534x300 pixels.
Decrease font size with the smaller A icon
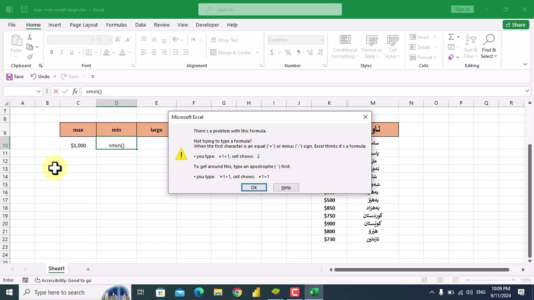click(x=128, y=40)
